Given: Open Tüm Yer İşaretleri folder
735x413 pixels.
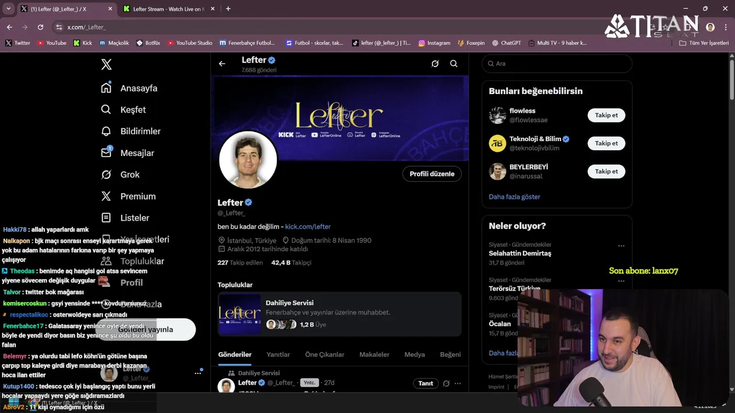Looking at the screenshot, I should point(704,43).
